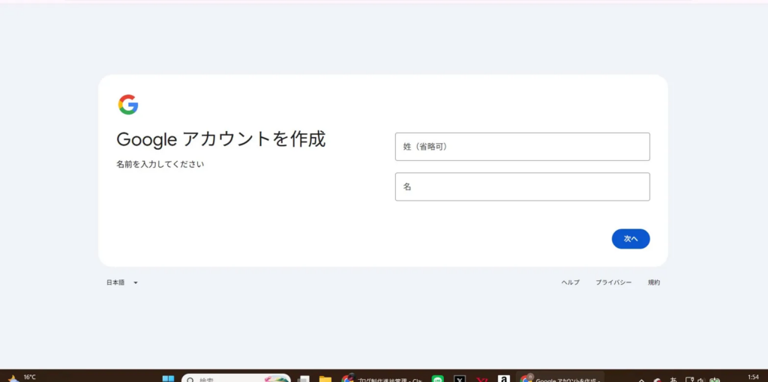This screenshot has height=382, width=768.
Task: Show hidden system tray icons
Action: pos(641,380)
